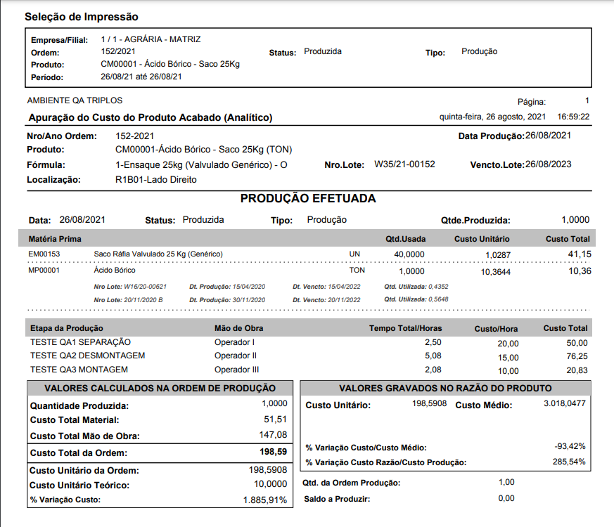This screenshot has width=614, height=527.
Task: Click period '26/08/21 até 26/08/21'
Action: point(141,77)
